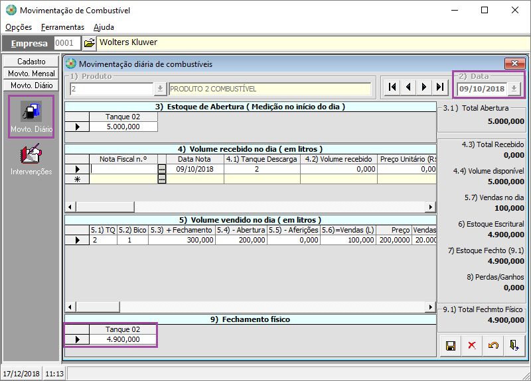Maximize the Movimentação de Combustível window
The height and width of the screenshot is (381, 531).
[485, 10]
